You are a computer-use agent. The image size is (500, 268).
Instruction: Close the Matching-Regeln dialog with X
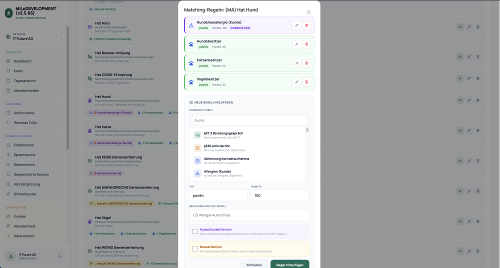[308, 12]
